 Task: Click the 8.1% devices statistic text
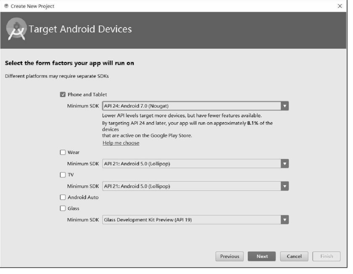click(253, 123)
